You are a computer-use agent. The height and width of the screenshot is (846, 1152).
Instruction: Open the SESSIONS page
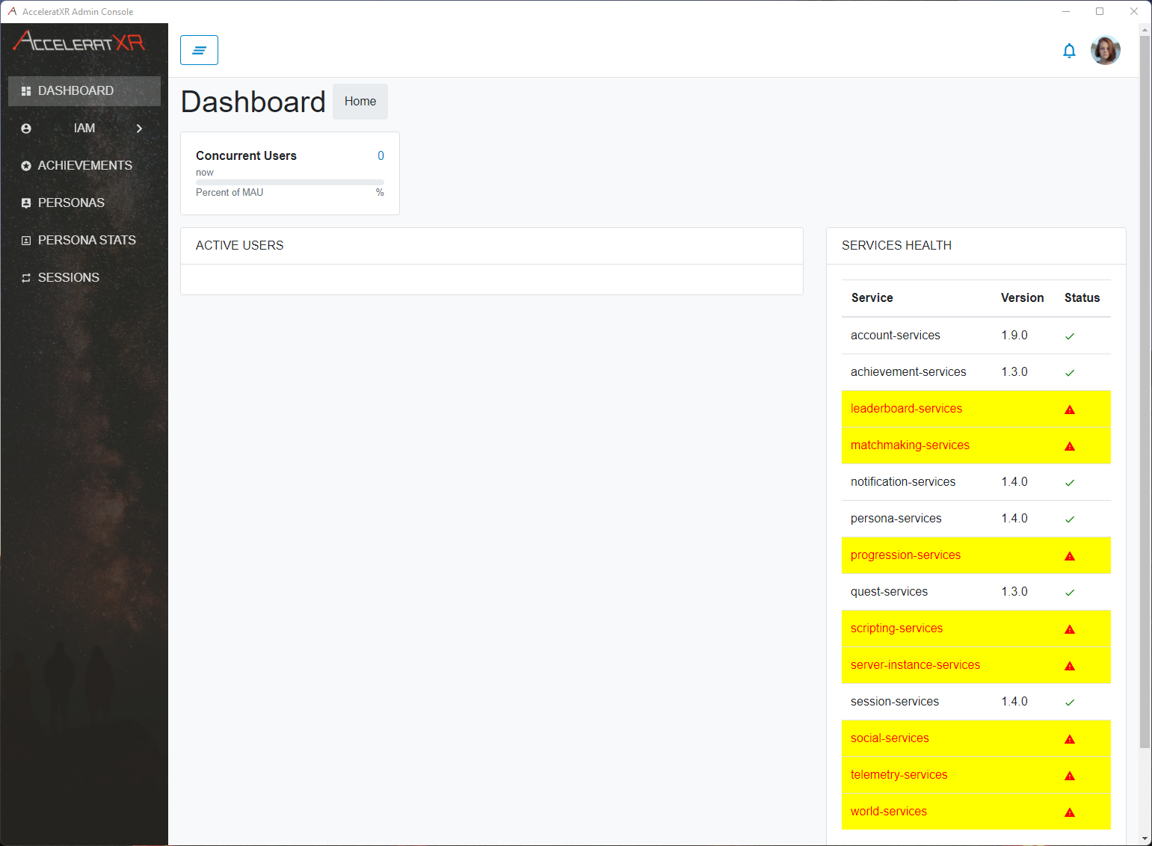pyautogui.click(x=84, y=278)
